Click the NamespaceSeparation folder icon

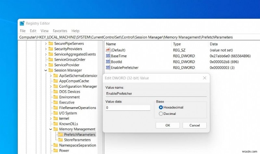(56, 145)
